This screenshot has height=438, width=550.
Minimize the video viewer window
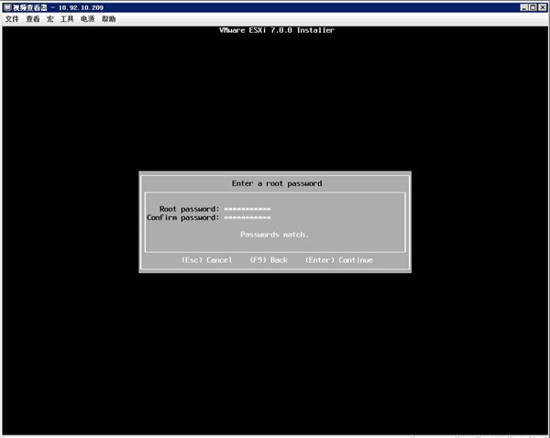[524, 7]
